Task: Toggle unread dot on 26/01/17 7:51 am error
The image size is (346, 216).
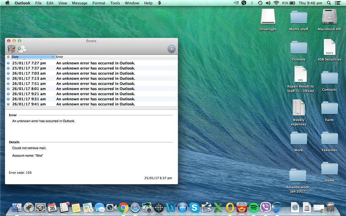Action: [8, 84]
